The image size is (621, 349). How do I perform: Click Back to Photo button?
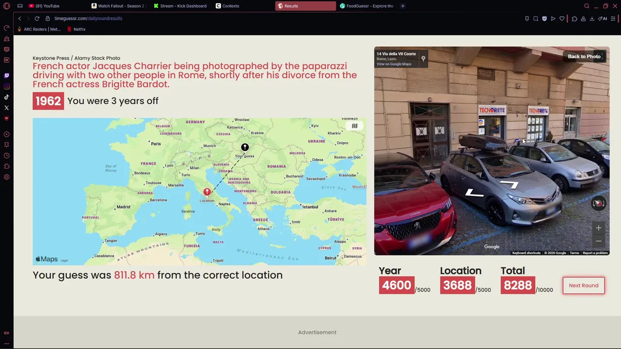(x=584, y=57)
